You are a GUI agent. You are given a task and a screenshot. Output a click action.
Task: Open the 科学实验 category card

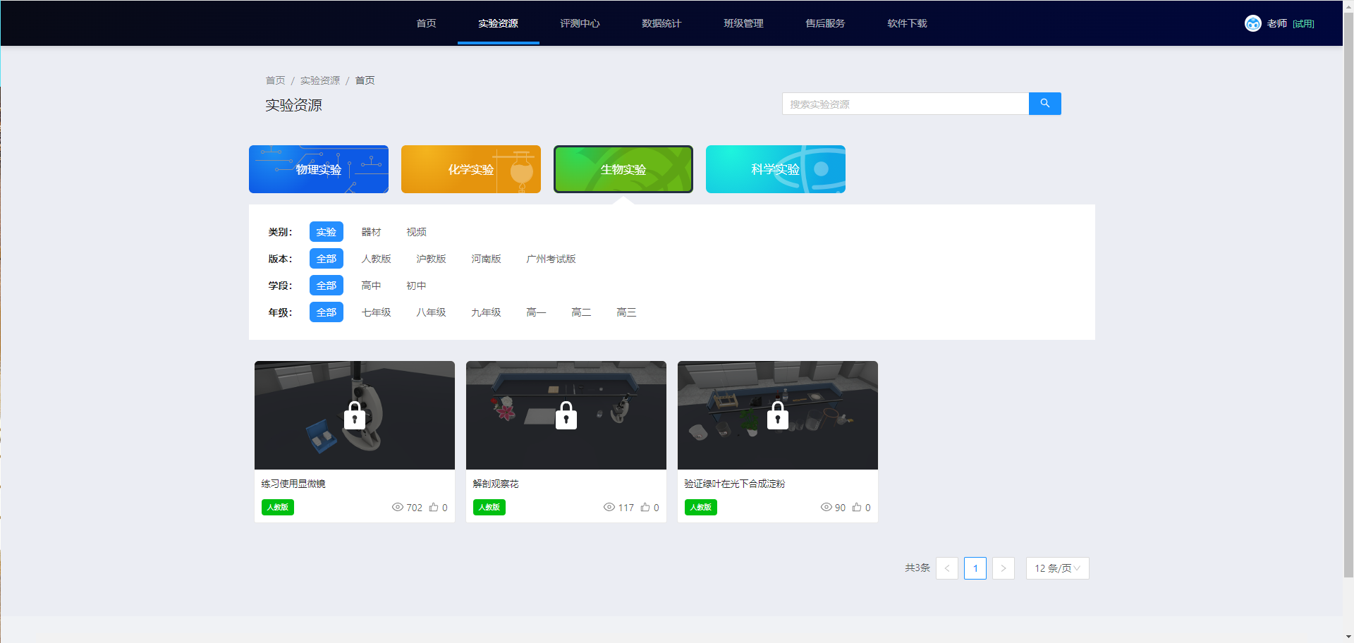[x=775, y=169]
